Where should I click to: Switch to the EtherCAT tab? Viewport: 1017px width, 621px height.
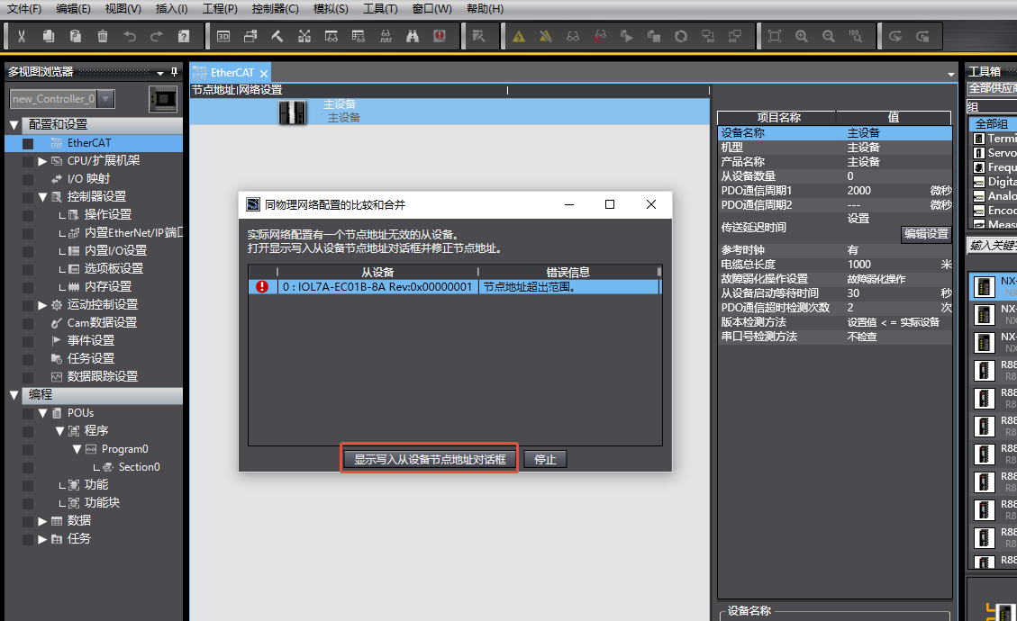[232, 73]
